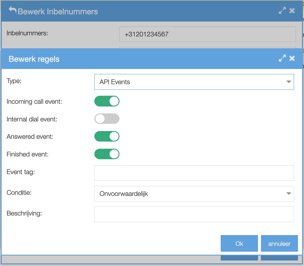Expand the Bewerk Inbelnummers dialog to fullscreen
The height and width of the screenshot is (266, 304).
(282, 11)
